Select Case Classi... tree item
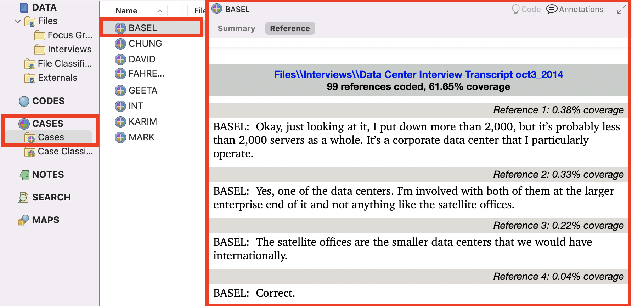Image resolution: width=632 pixels, height=306 pixels. coord(65,152)
